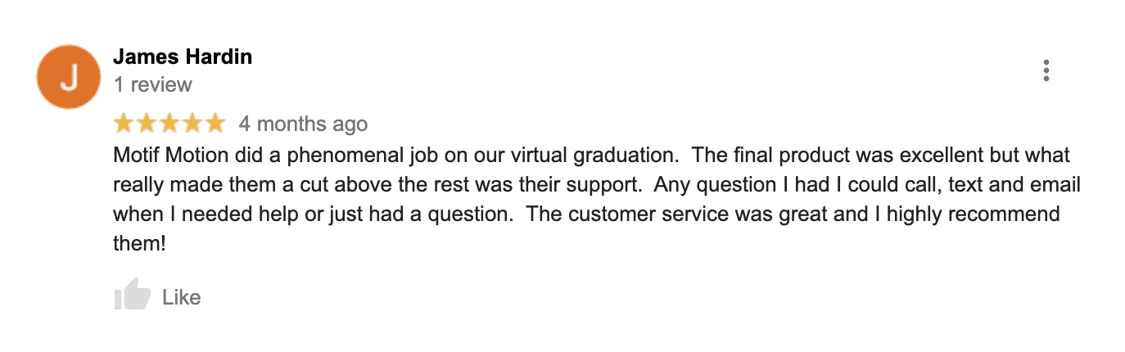Click the final word "them!" of the review
The image size is (1125, 352).
(x=140, y=244)
